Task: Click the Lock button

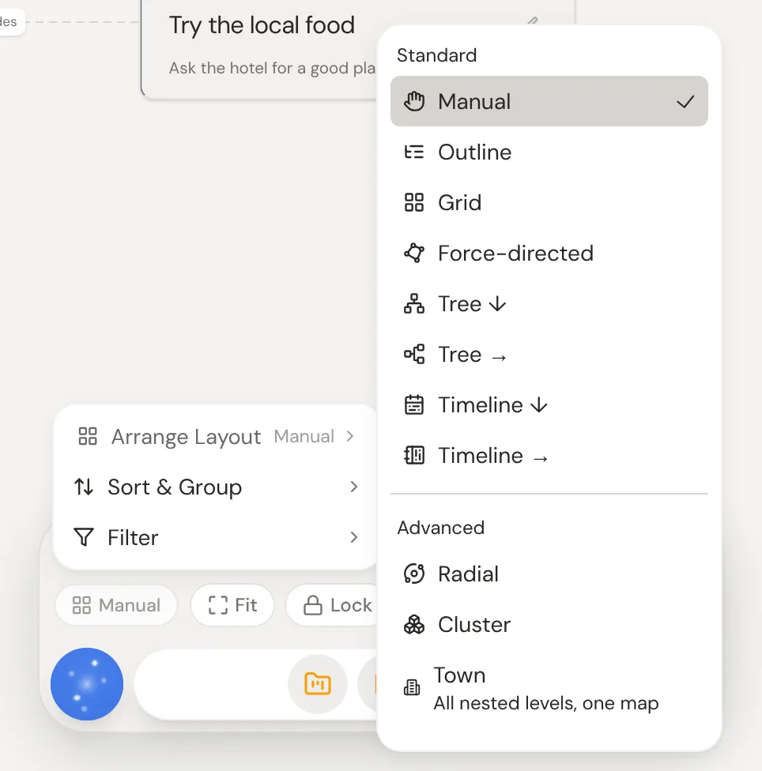Action: tap(333, 605)
